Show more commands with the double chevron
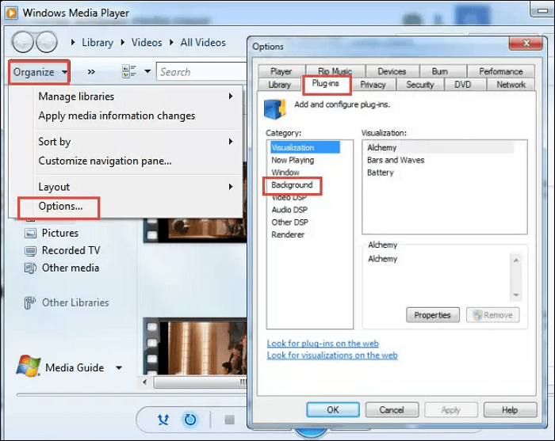This screenshot has height=441, width=555. 91,72
